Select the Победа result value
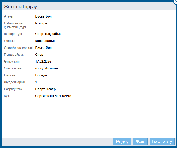177x148 pixels. (41, 75)
